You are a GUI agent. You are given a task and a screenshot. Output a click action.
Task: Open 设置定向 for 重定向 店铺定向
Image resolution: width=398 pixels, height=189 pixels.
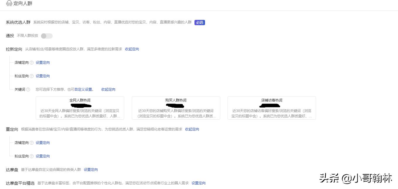(x=43, y=143)
